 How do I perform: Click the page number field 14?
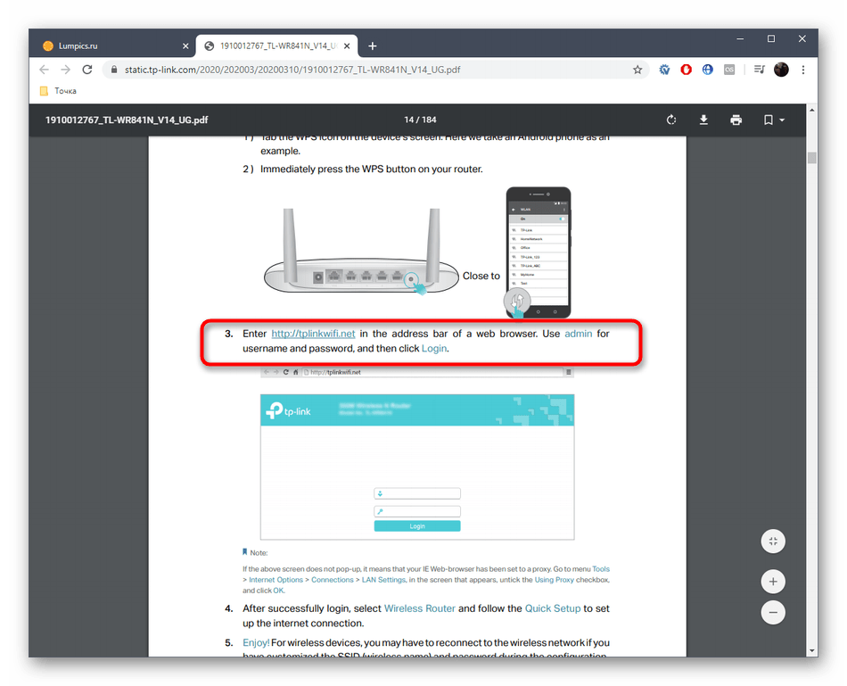click(408, 120)
